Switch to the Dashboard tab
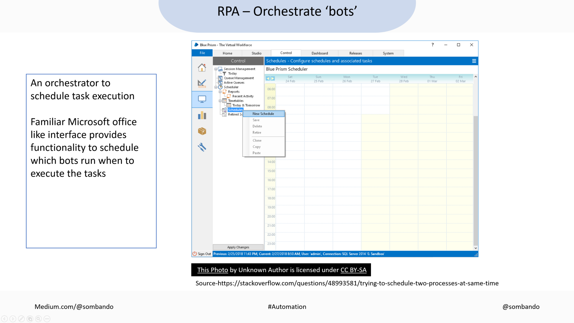Viewport: 574px width, 323px height. pos(319,53)
